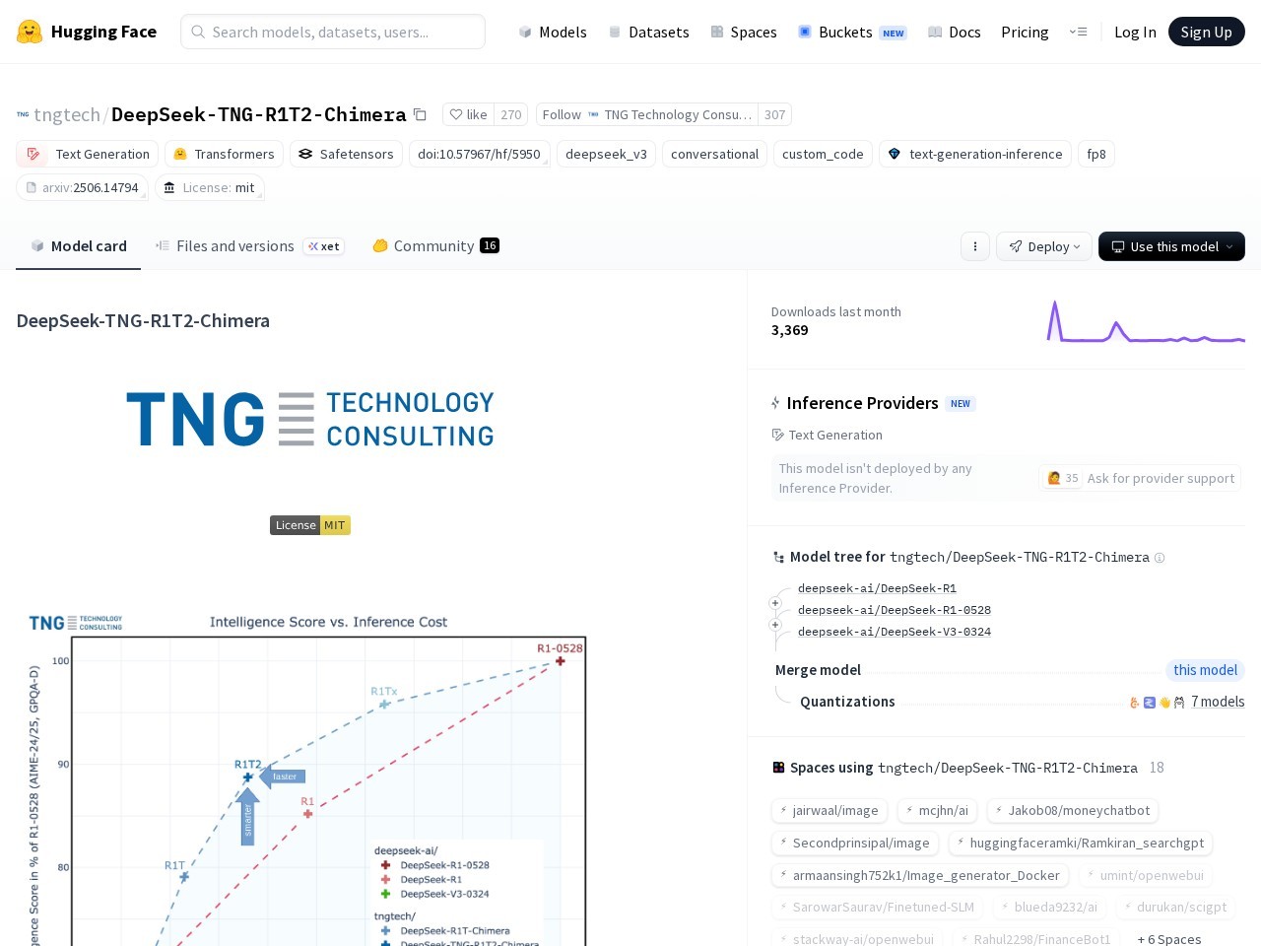Click the Hugging Face logo icon
1261x946 pixels.
coord(30,32)
